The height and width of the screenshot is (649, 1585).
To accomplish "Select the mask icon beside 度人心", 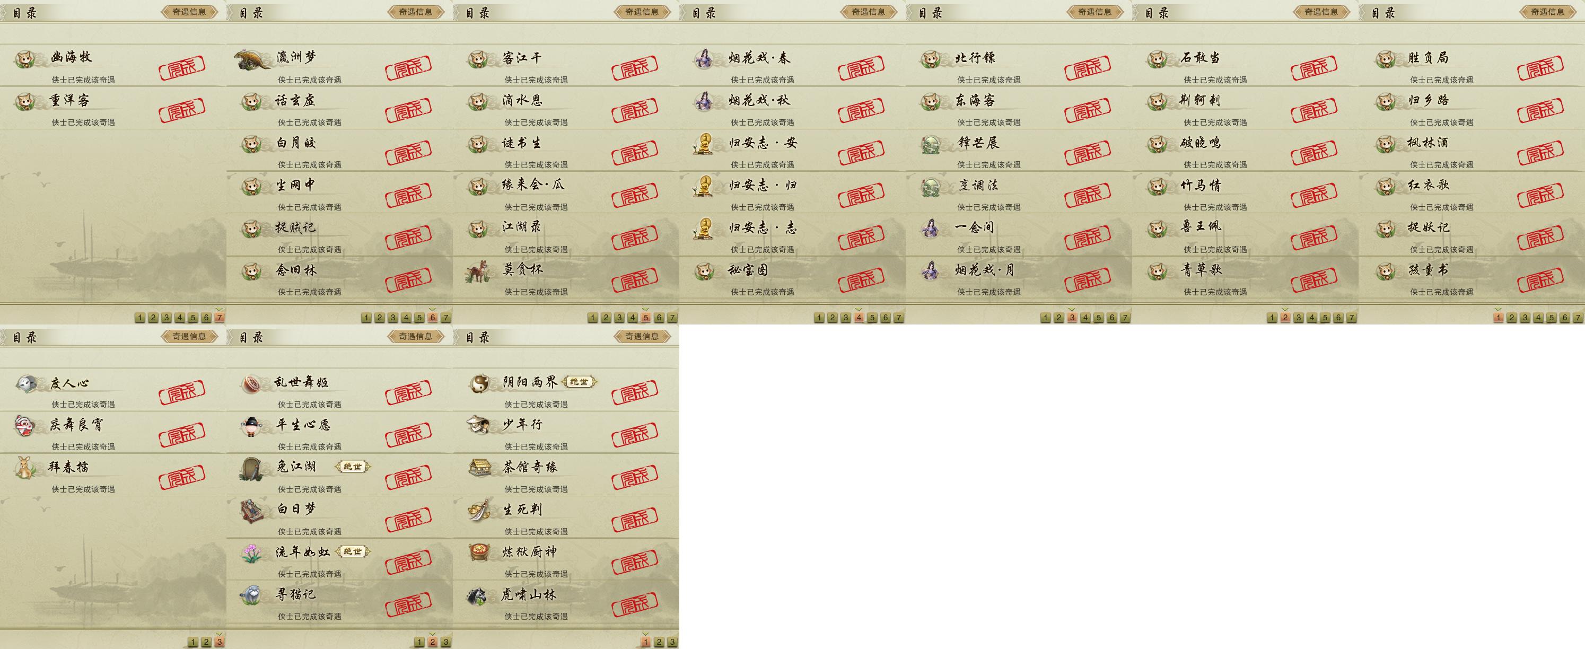I will (x=26, y=383).
